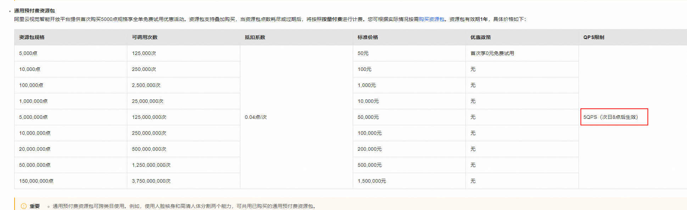Click the 125,000次 cell

pyautogui.click(x=184, y=53)
